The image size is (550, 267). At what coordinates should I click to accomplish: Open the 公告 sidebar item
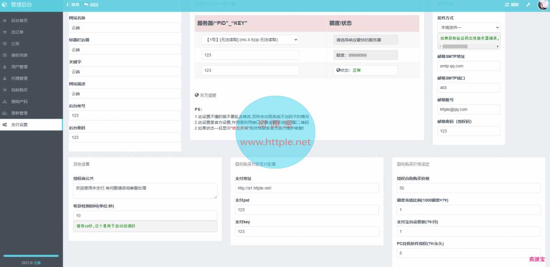click(31, 44)
